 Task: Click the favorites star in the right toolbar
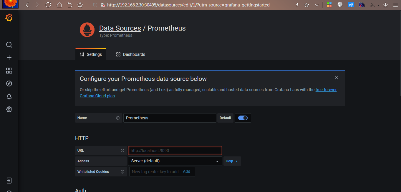[x=307, y=5]
